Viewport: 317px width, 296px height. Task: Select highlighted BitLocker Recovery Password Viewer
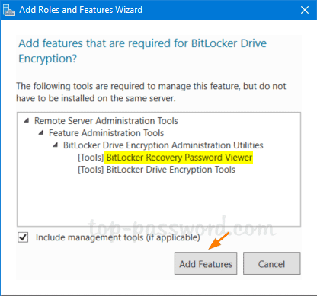pyautogui.click(x=179, y=158)
